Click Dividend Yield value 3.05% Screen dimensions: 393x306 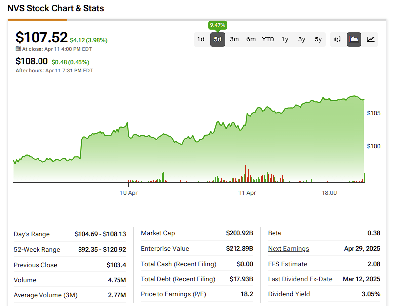pos(371,294)
